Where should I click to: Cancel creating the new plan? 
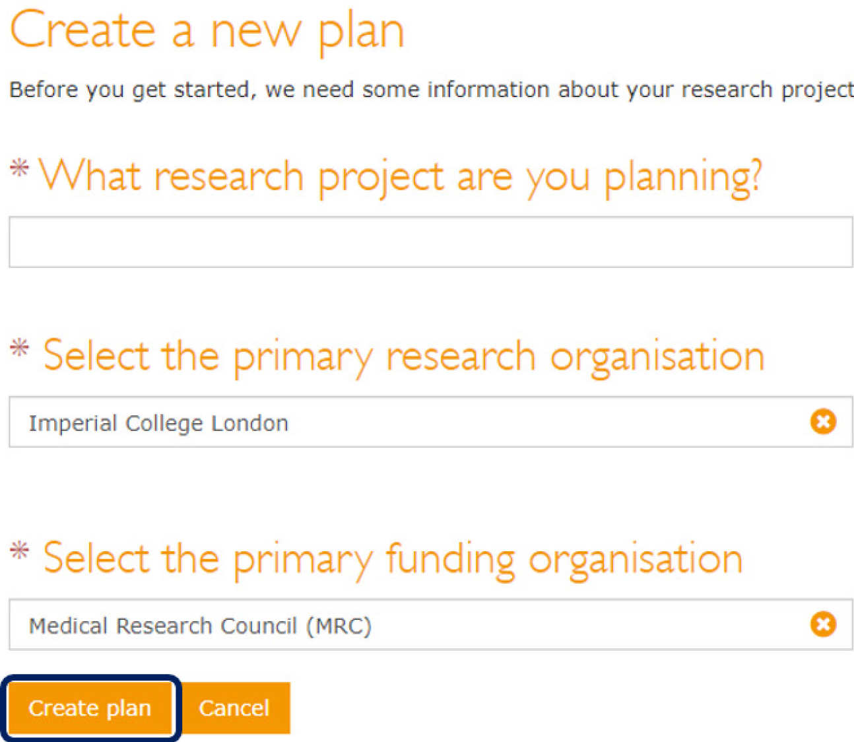pyautogui.click(x=234, y=708)
